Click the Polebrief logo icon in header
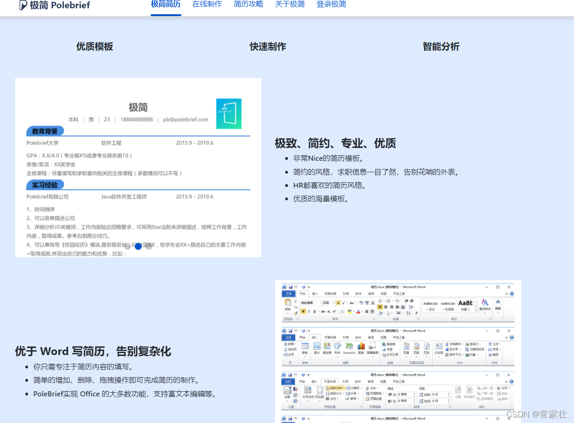Image resolution: width=574 pixels, height=423 pixels. (23, 5)
